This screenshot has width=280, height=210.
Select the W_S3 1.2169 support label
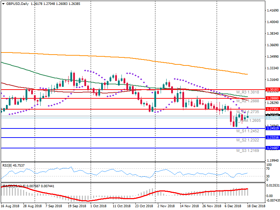pyautogui.click(x=247, y=150)
